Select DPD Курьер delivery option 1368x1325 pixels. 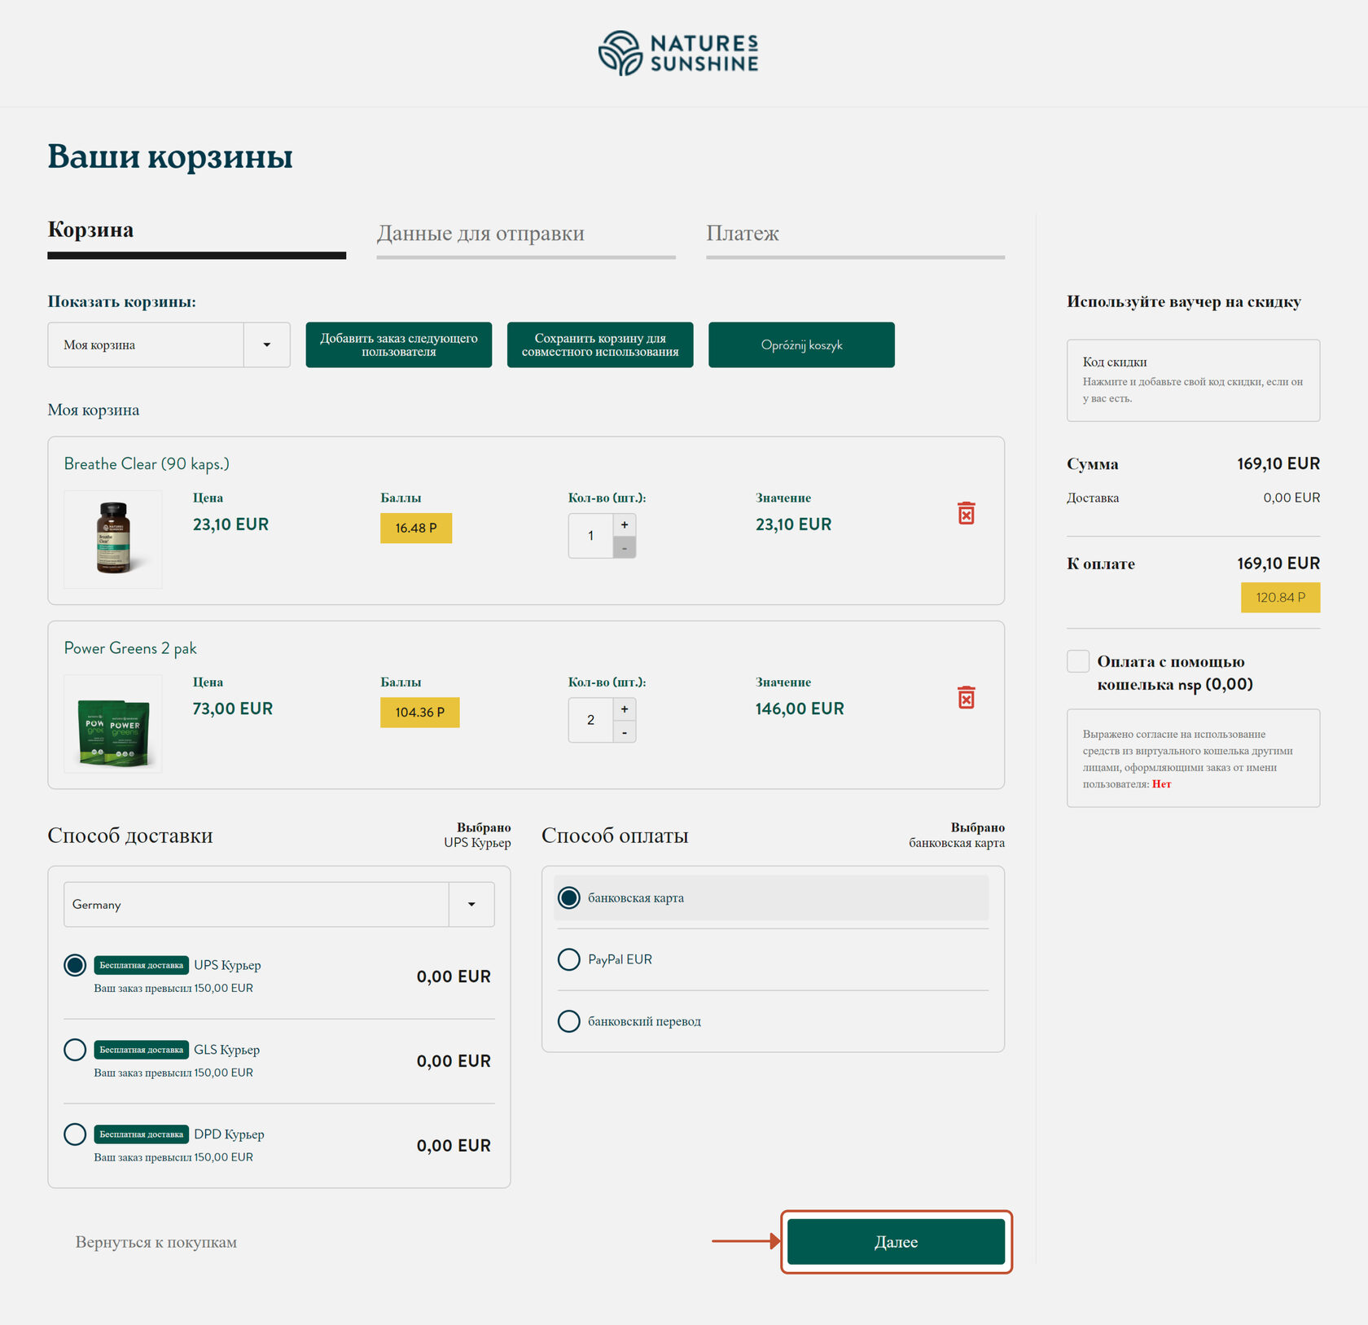[x=75, y=1134]
